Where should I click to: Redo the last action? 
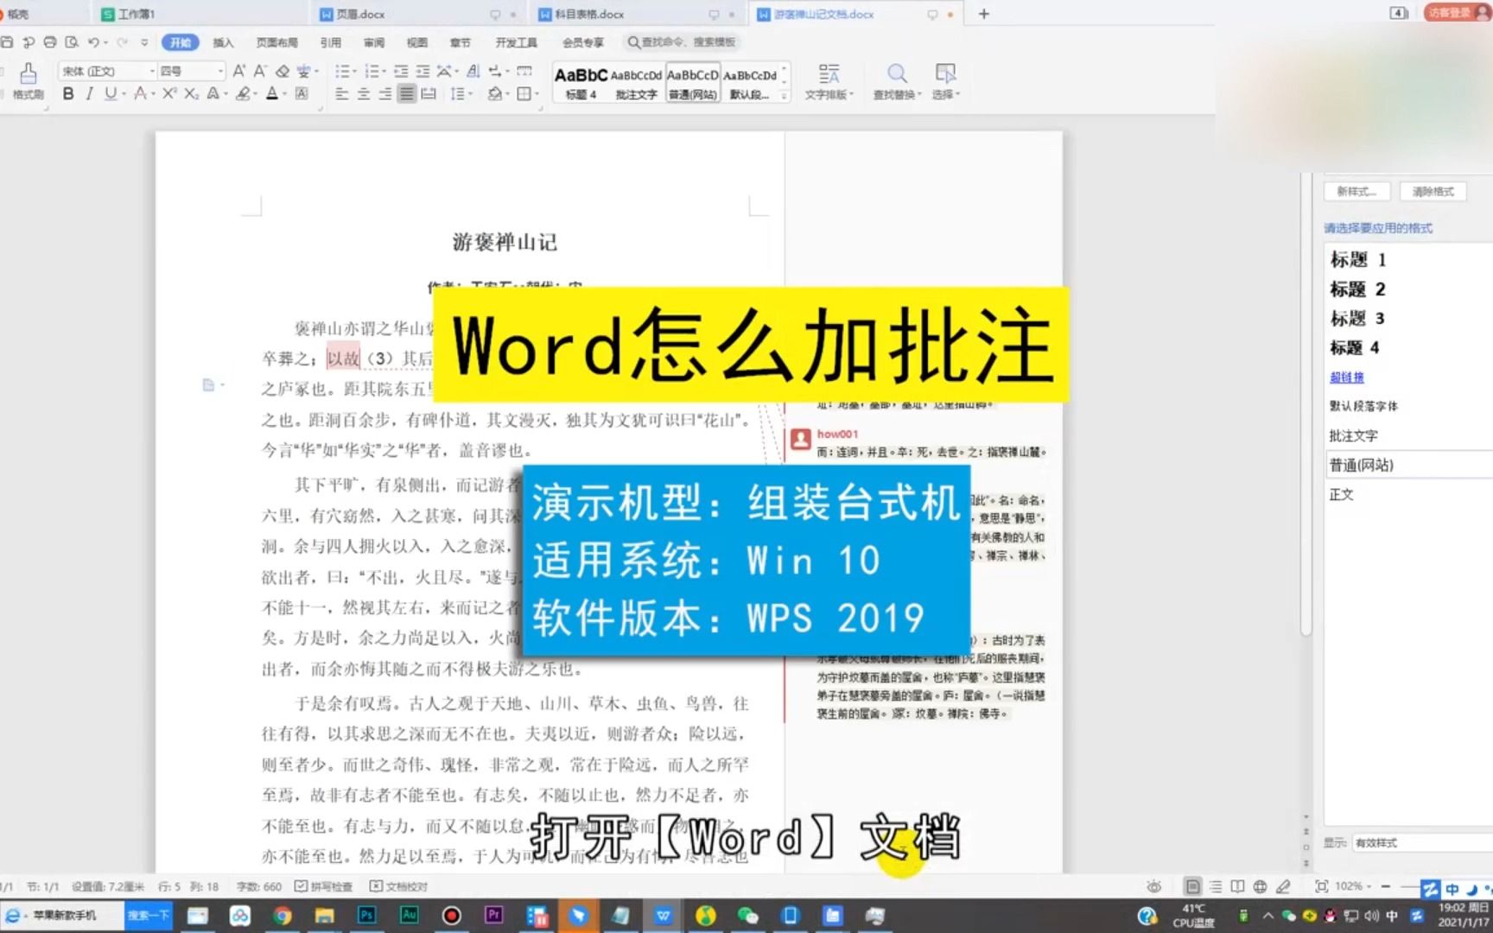point(123,41)
